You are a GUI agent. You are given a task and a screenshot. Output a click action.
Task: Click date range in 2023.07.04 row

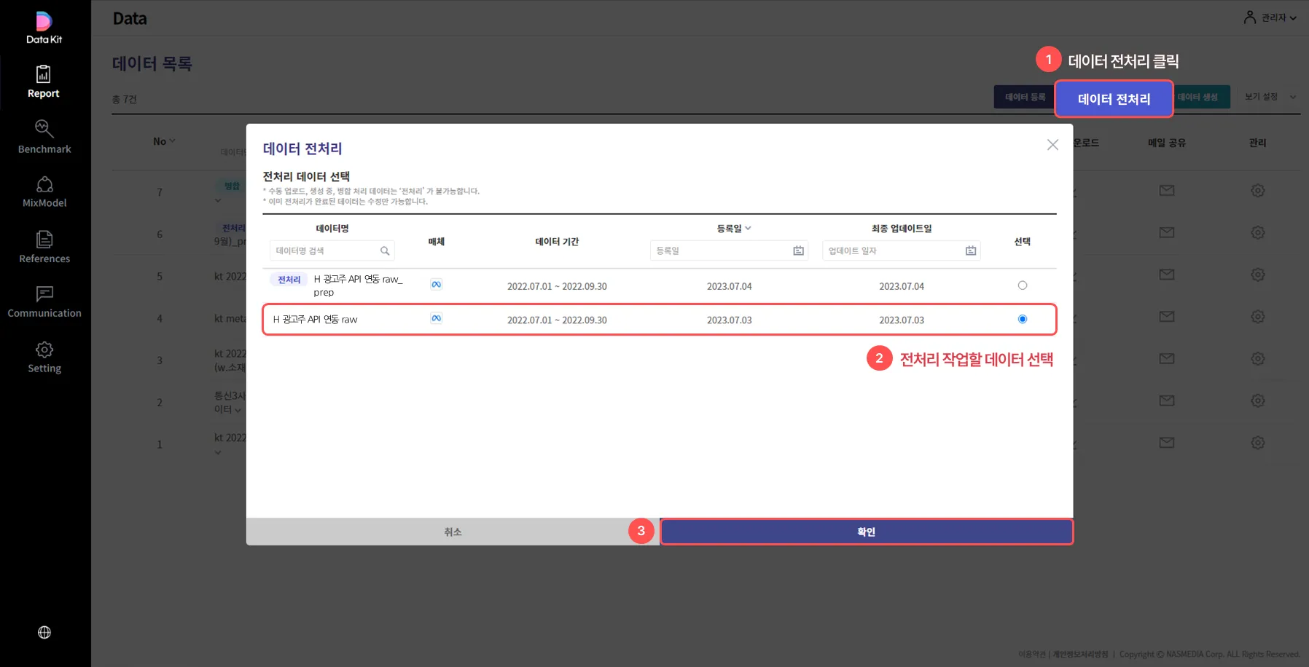pos(557,286)
